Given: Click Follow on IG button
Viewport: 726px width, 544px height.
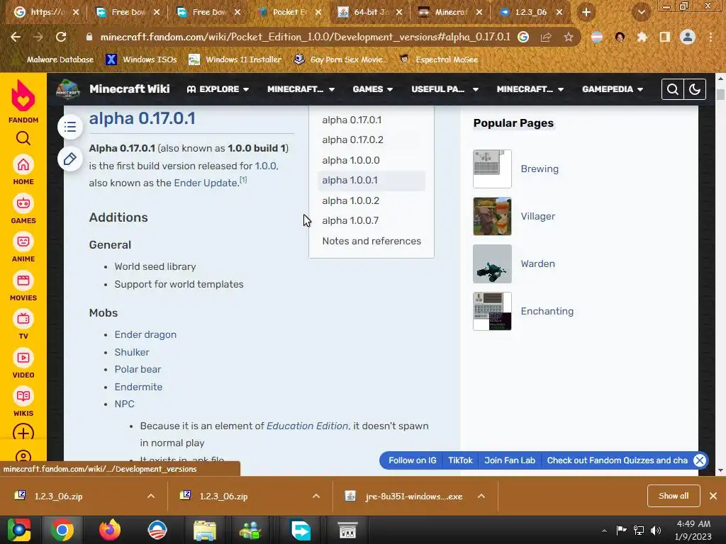Looking at the screenshot, I should (x=413, y=460).
